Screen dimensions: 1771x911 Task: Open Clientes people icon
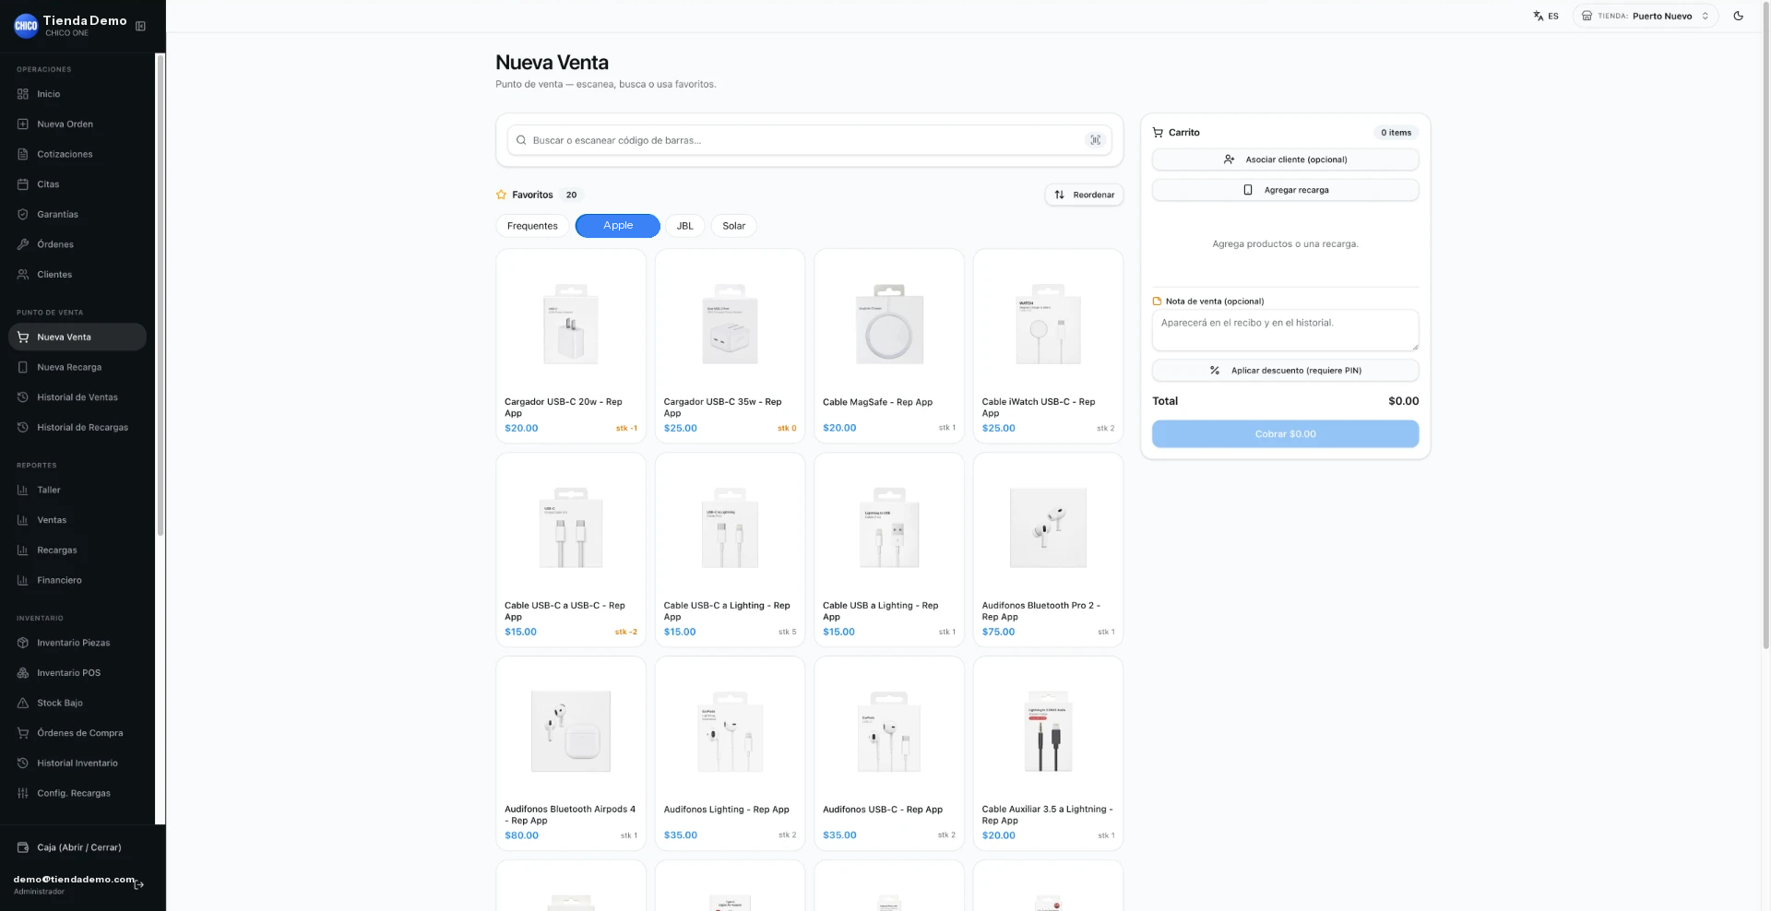point(23,275)
